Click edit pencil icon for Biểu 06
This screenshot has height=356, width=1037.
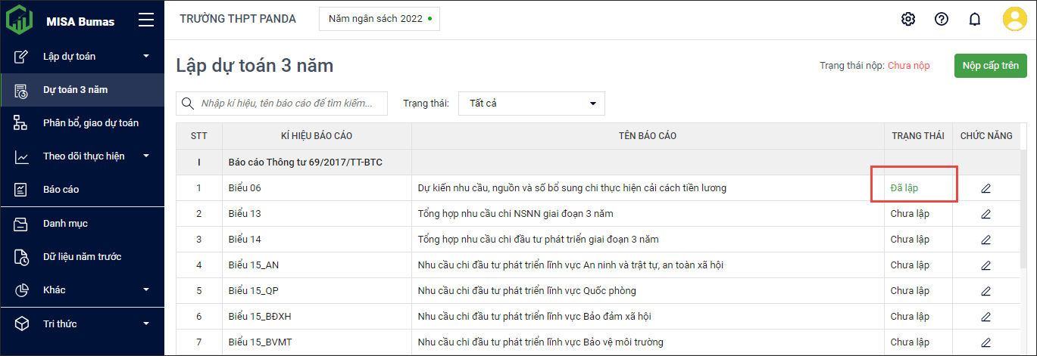coord(985,188)
